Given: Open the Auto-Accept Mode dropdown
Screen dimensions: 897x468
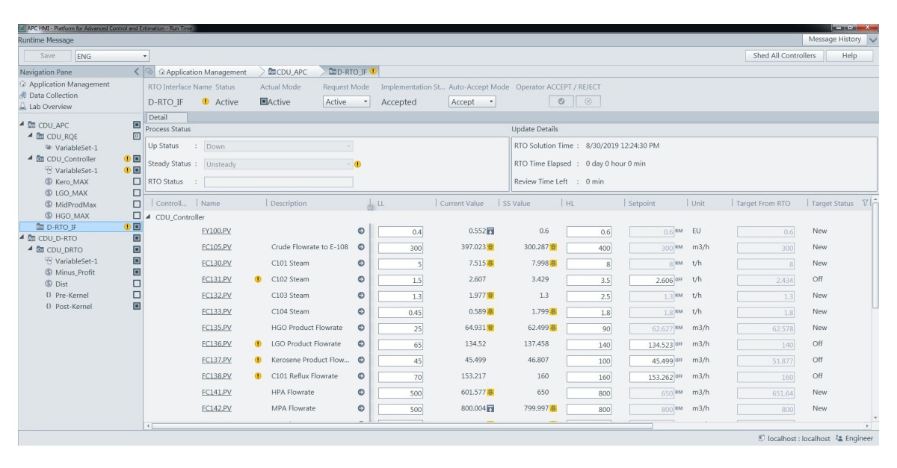Looking at the screenshot, I should point(472,102).
